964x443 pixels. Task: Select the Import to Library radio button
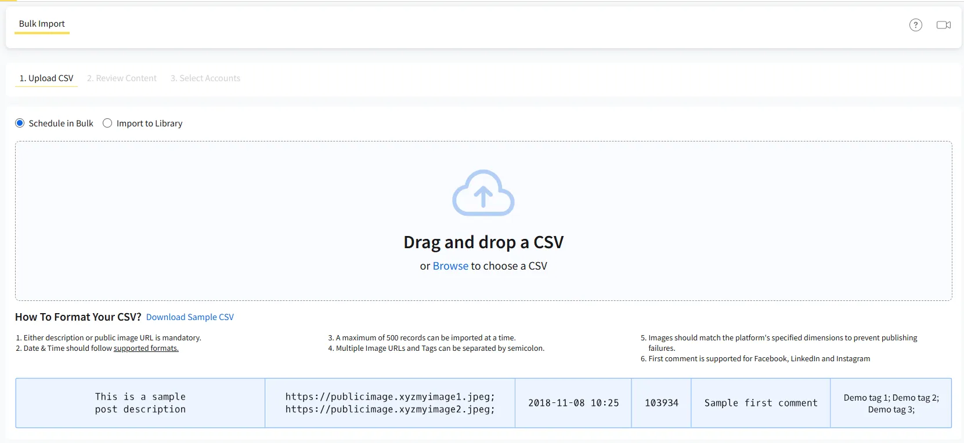click(107, 123)
